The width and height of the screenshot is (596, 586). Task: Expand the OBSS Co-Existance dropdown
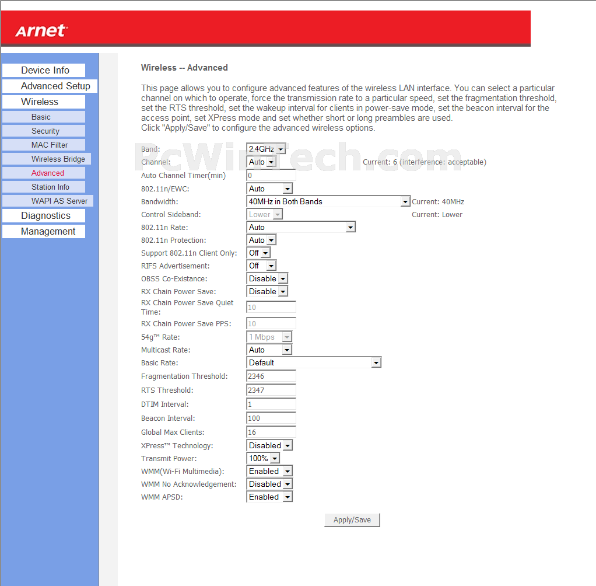(x=267, y=278)
